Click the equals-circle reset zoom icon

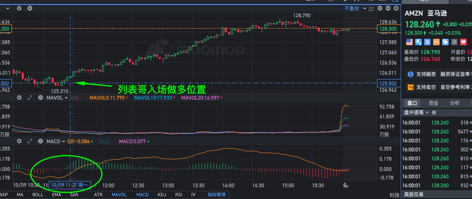380,9
